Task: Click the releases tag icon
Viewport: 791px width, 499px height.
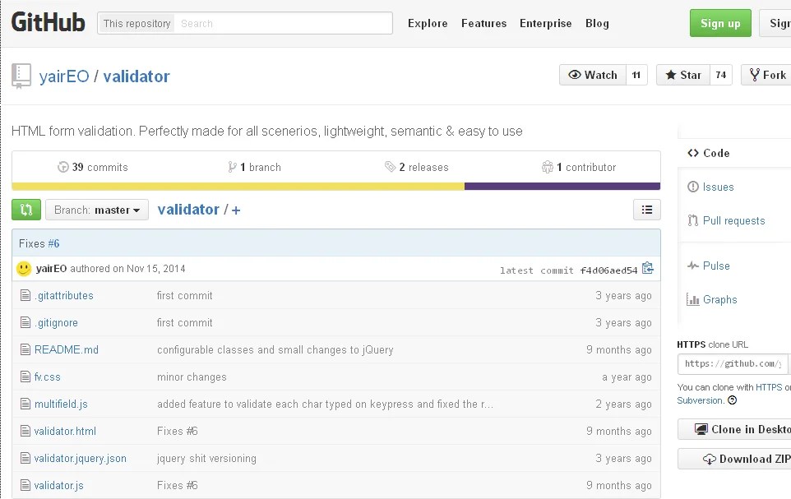Action: 390,167
